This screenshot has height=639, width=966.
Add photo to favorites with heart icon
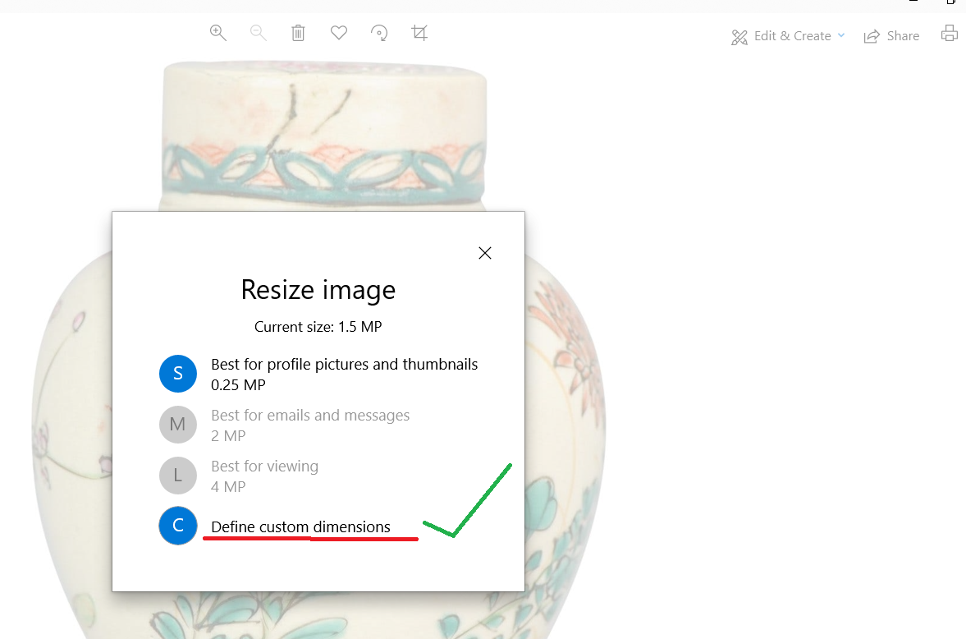339,33
